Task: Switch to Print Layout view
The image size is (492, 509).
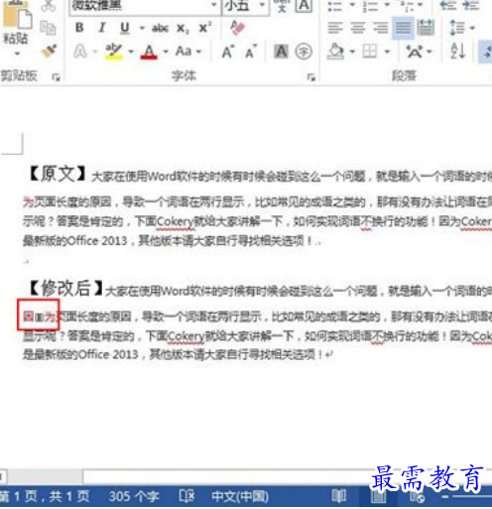Action: [378, 497]
